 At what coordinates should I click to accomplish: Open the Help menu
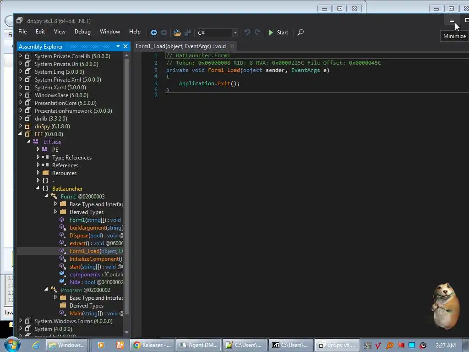[x=135, y=32]
